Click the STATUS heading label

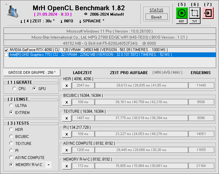tap(156, 10)
